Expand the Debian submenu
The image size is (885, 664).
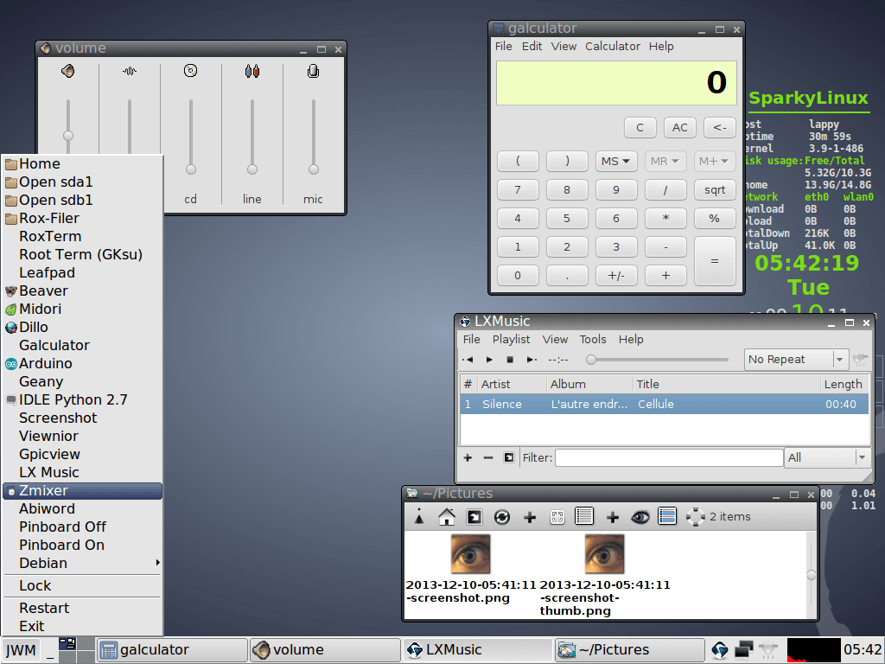coord(43,563)
